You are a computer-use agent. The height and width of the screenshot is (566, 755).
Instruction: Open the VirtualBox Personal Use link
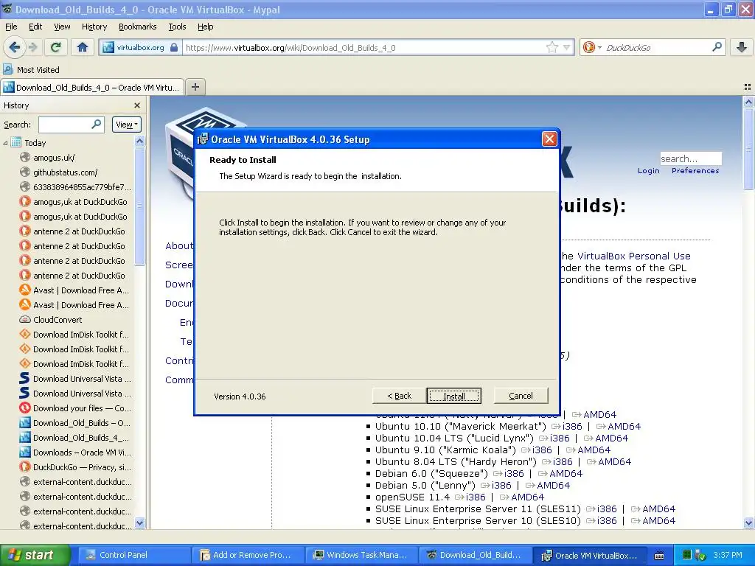coord(633,256)
